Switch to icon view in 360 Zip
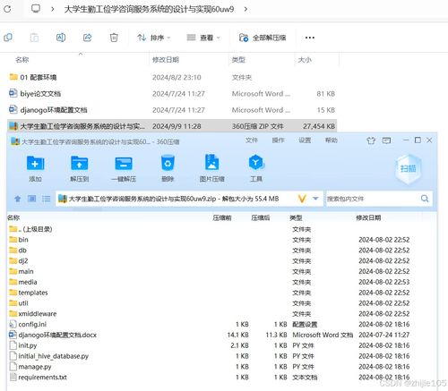Image resolution: width=448 pixels, height=391 pixels. point(32,199)
